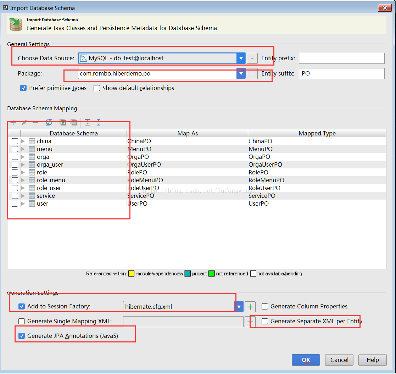Image resolution: width=396 pixels, height=374 pixels.
Task: Open the Package dropdown arrow
Action: coord(241,74)
